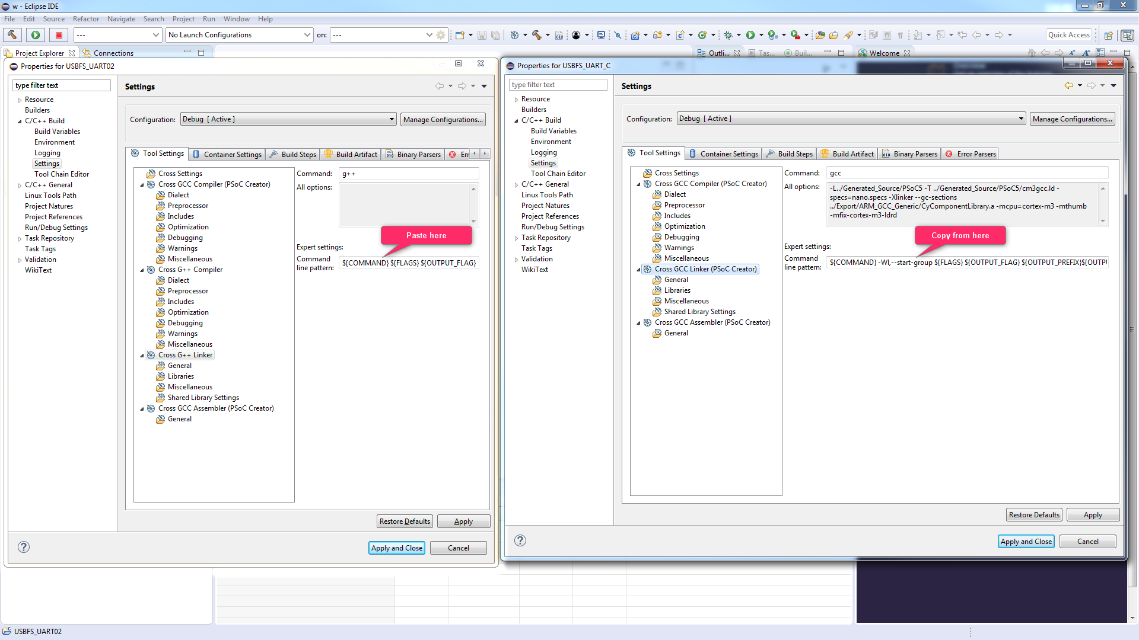
Task: Click Manage Configurations in left dialog
Action: [x=443, y=119]
